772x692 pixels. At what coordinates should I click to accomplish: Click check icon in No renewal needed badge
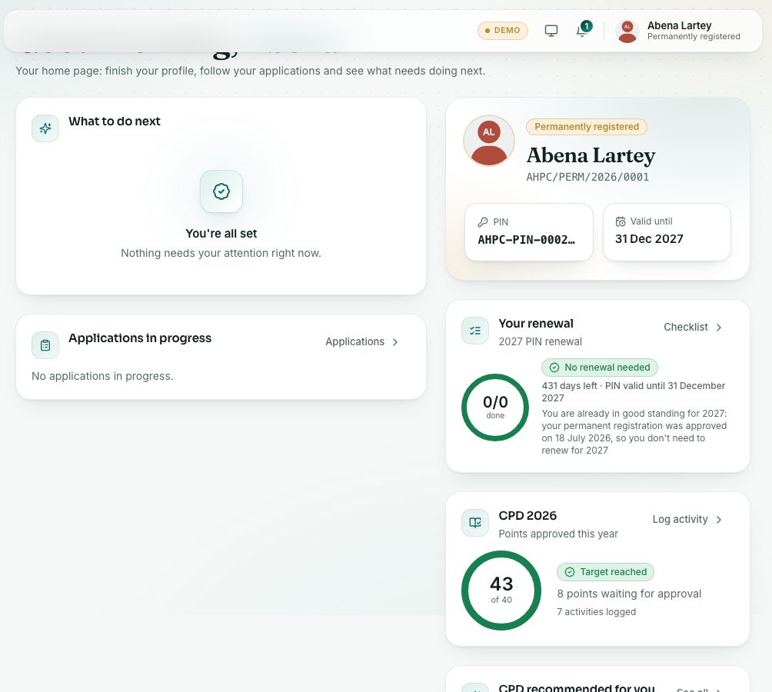pyautogui.click(x=554, y=368)
